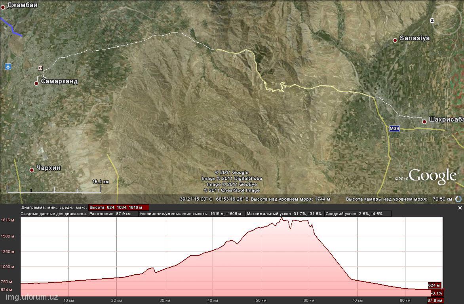Click the Sariasiya place marker dot

395,40
